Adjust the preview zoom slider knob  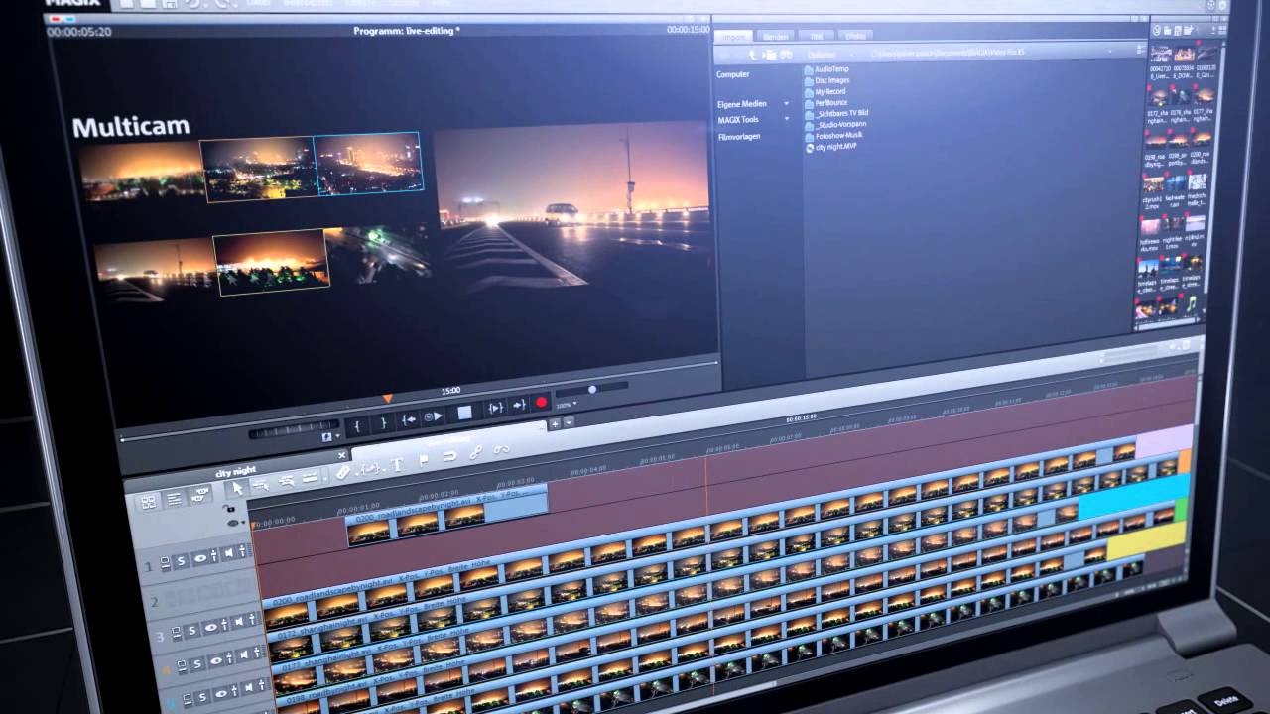click(592, 390)
